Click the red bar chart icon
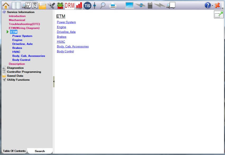225x155 pixels. (x=79, y=5)
